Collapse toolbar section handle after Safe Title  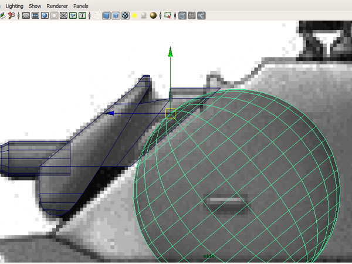point(90,15)
